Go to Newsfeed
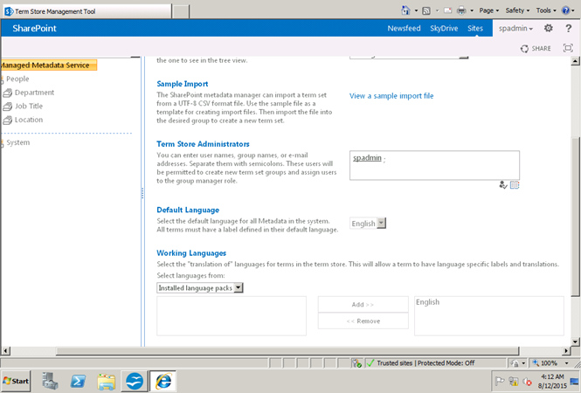The image size is (581, 393). tap(404, 28)
